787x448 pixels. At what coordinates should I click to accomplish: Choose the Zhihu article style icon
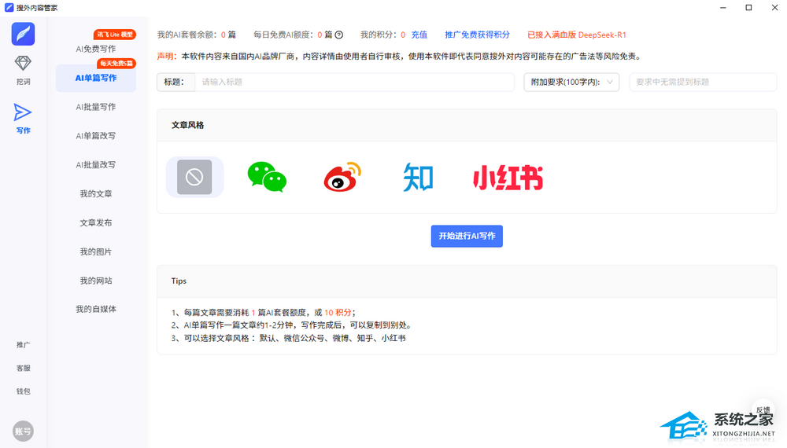[418, 178]
